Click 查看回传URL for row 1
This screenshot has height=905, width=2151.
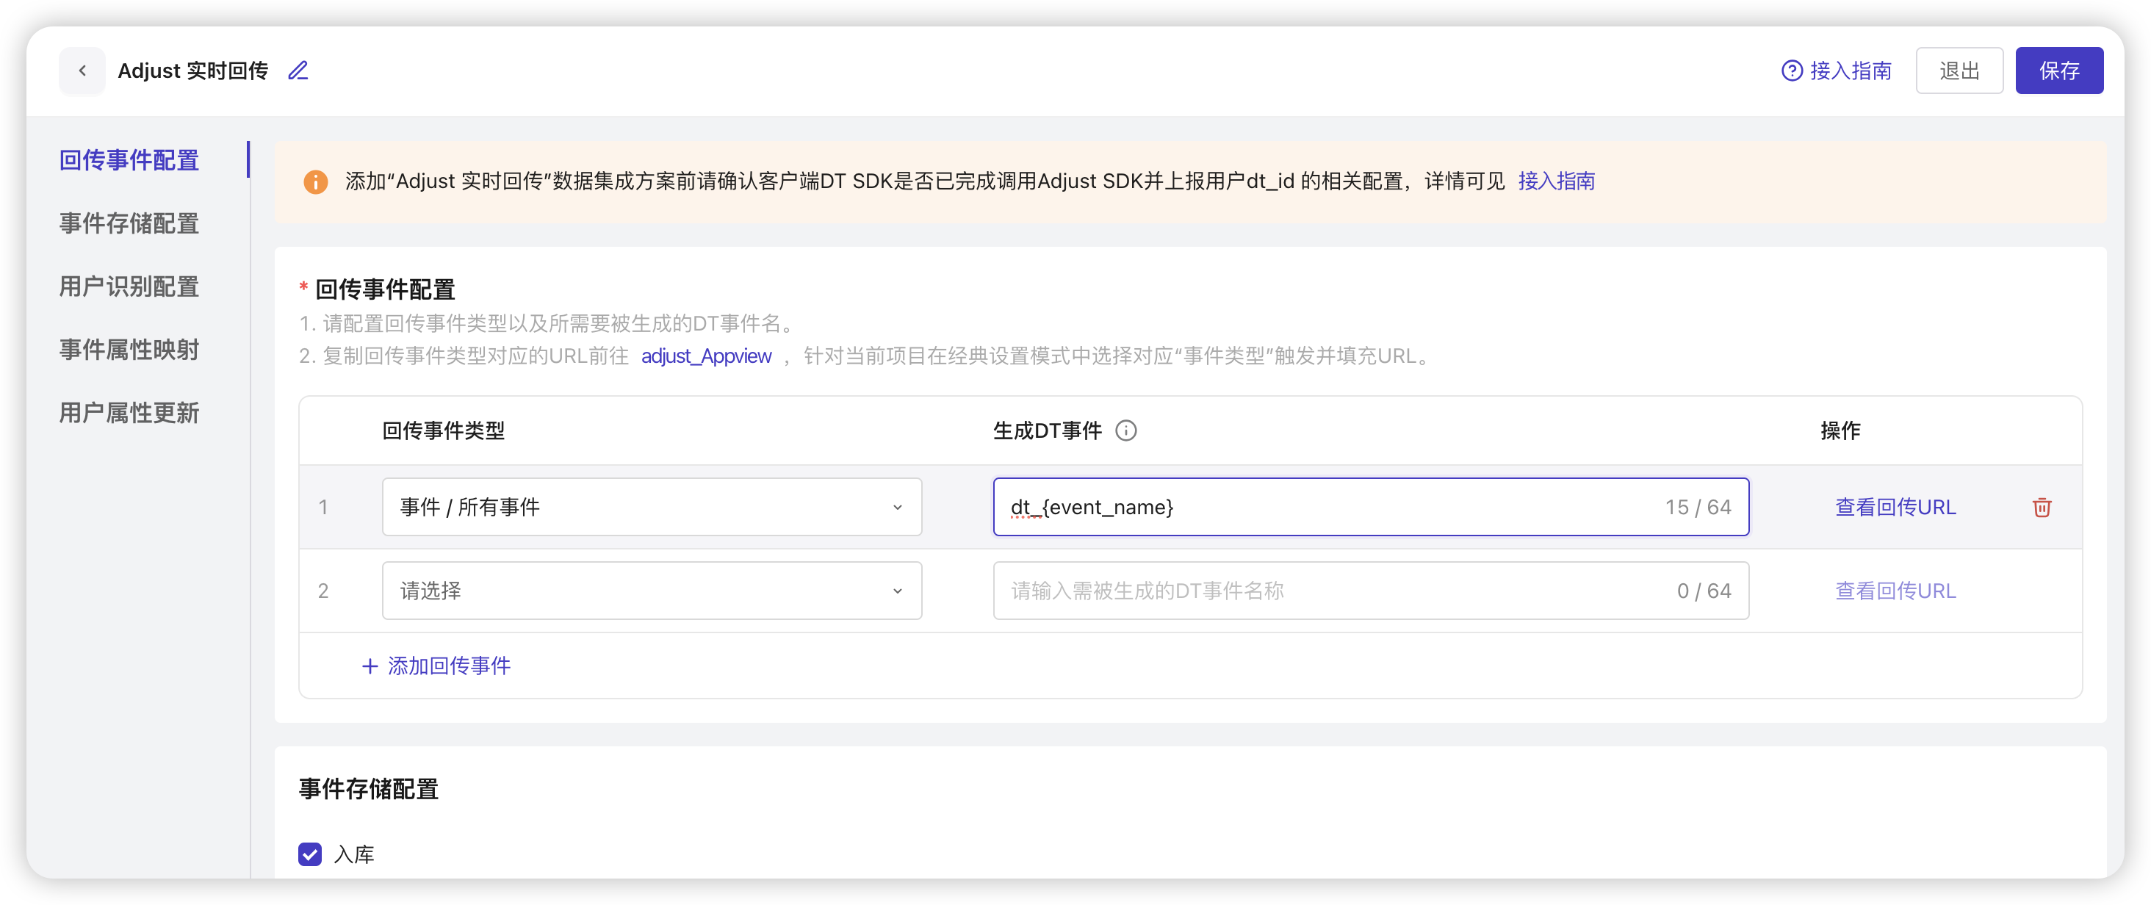1895,507
